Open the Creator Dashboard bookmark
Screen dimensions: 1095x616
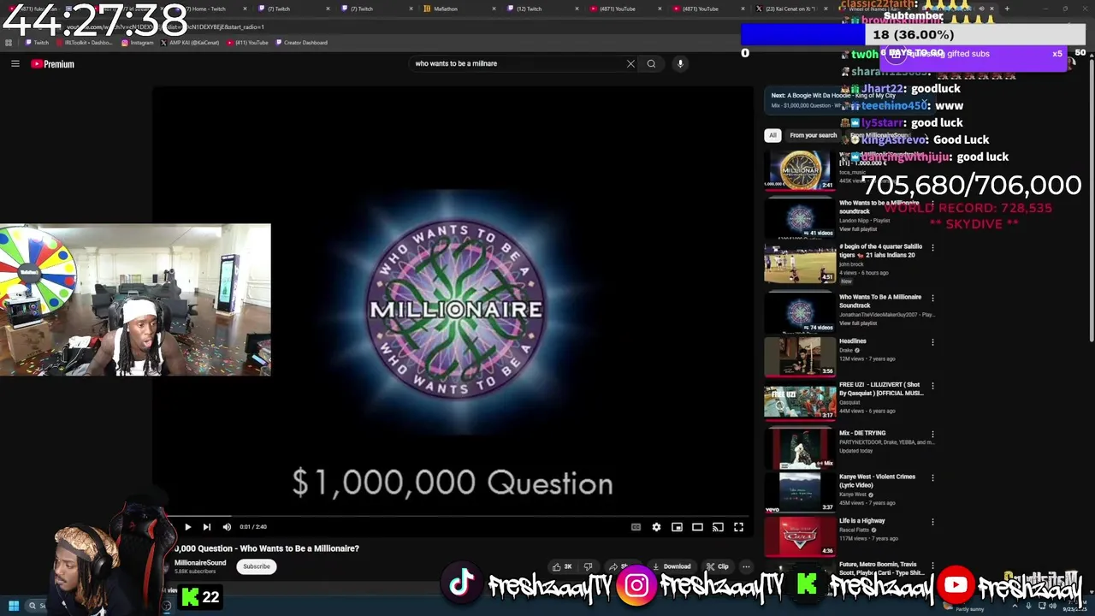click(x=302, y=42)
